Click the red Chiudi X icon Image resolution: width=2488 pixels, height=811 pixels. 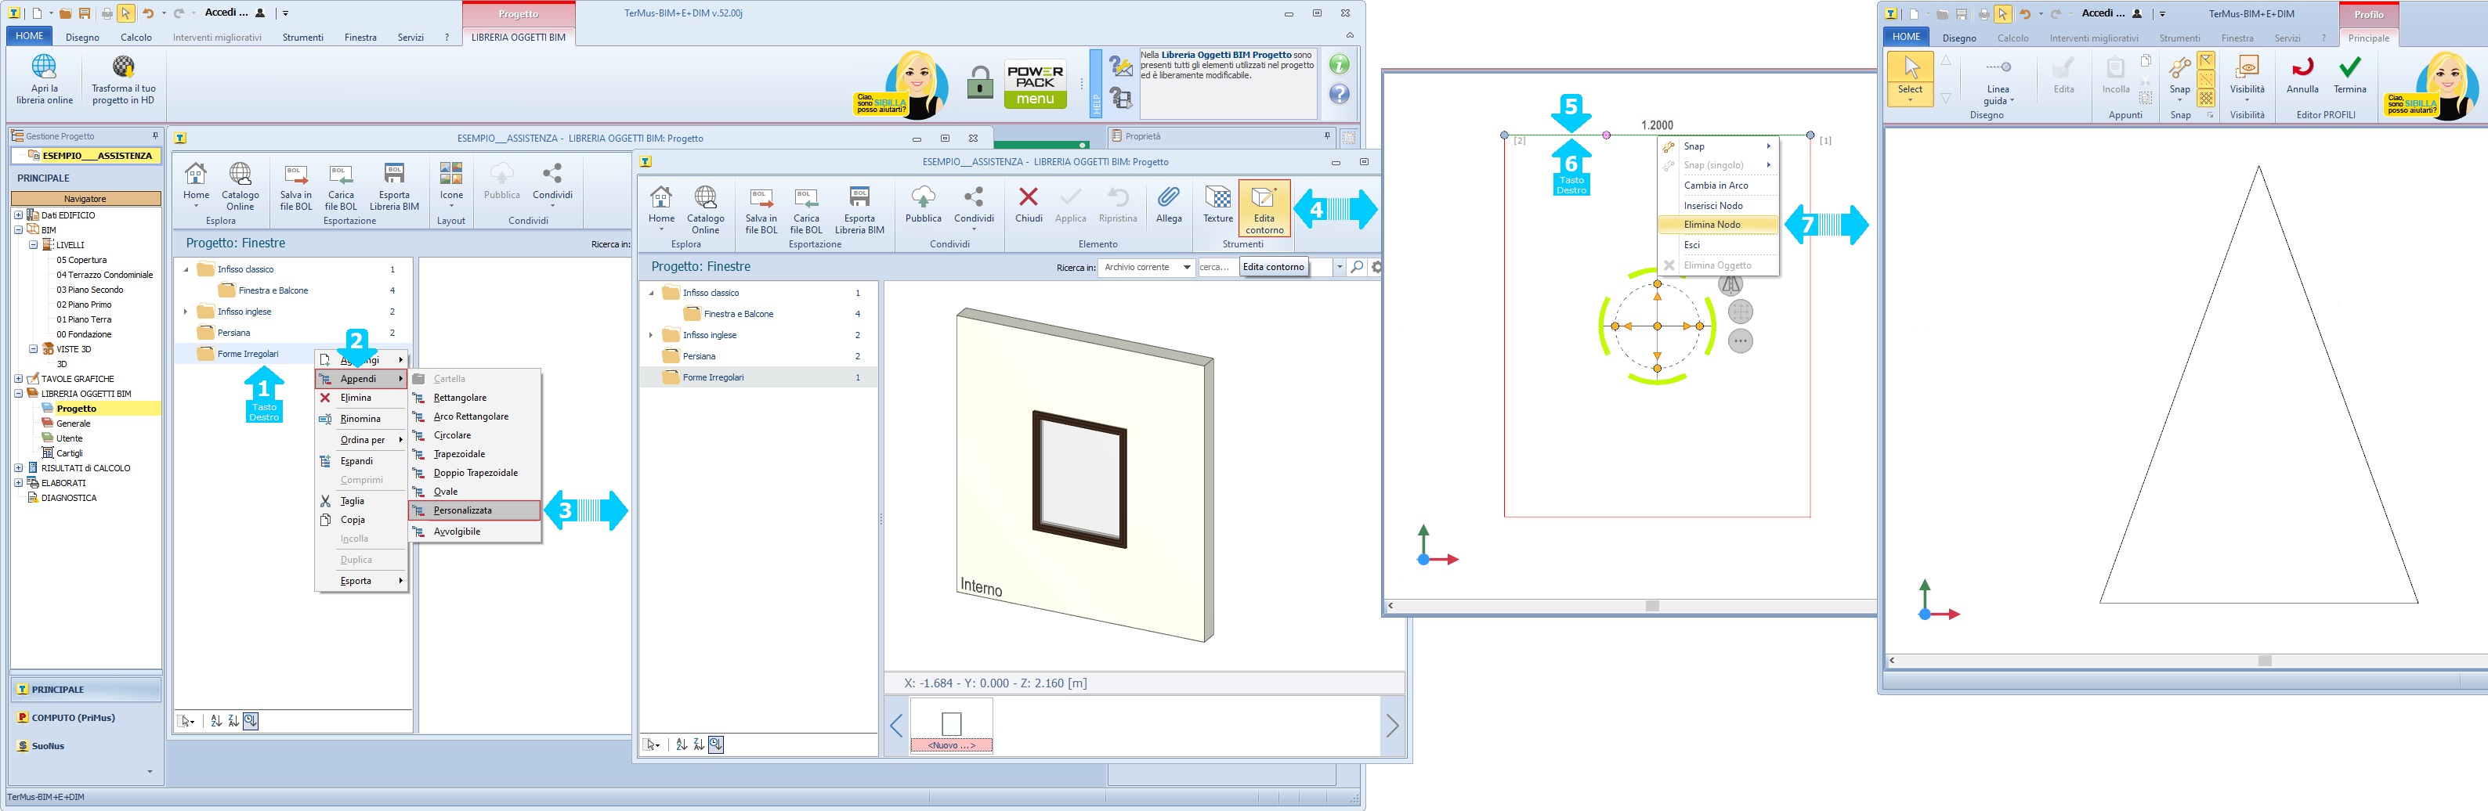pyautogui.click(x=1029, y=206)
